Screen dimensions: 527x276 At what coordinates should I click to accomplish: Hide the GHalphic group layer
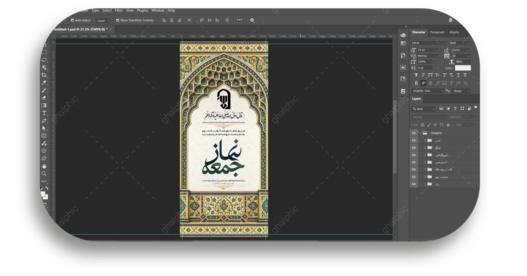414,133
